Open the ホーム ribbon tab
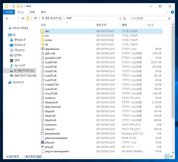The image size is (178, 162). click(21, 12)
